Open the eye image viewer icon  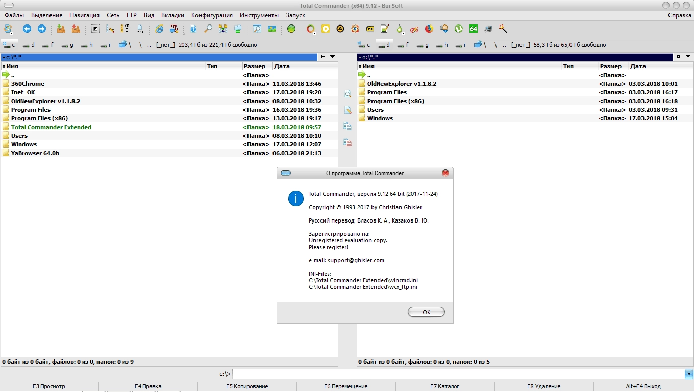355,29
